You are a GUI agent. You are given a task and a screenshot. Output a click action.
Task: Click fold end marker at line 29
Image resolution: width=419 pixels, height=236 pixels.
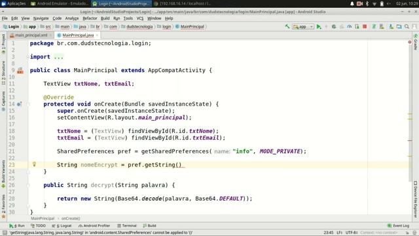[x=28, y=205]
